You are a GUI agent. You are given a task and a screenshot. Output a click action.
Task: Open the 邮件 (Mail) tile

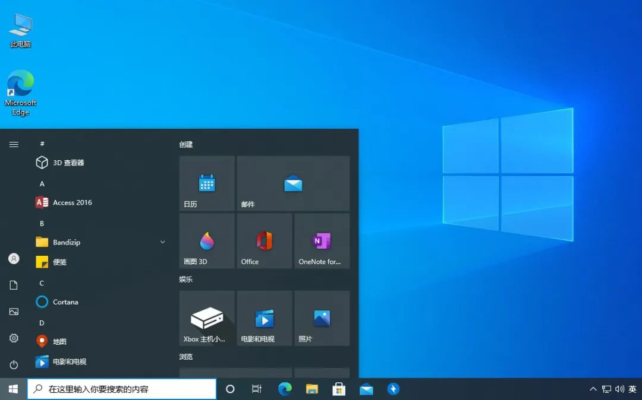[x=292, y=184]
